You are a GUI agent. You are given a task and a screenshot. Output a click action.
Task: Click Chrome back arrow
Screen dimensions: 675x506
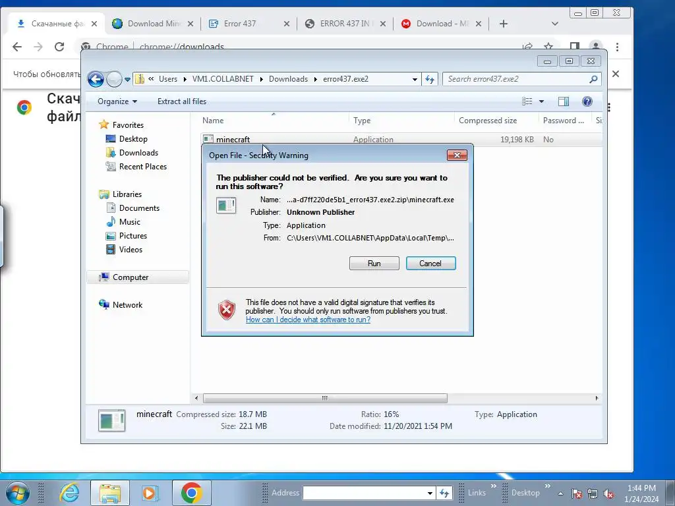[16, 47]
